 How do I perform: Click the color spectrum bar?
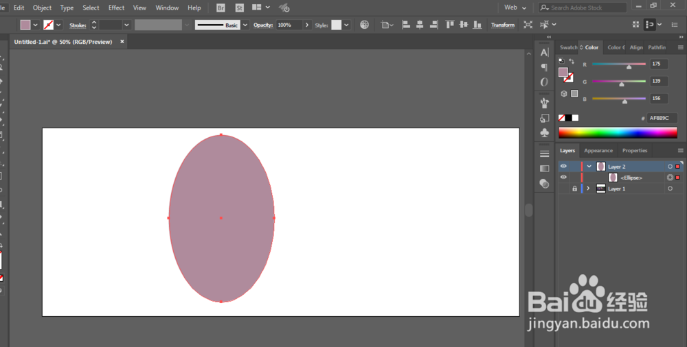pos(618,132)
